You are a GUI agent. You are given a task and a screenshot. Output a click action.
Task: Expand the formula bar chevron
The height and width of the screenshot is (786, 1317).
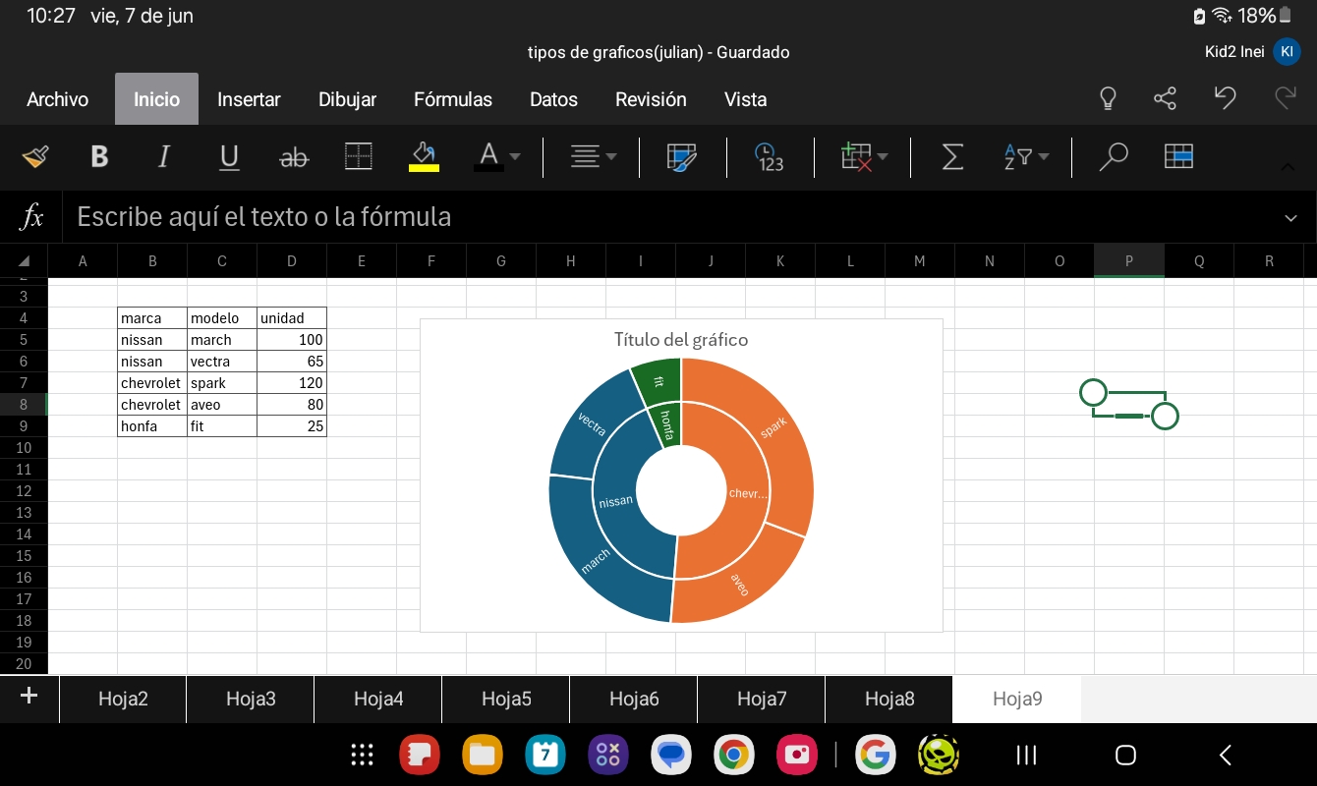click(x=1290, y=217)
